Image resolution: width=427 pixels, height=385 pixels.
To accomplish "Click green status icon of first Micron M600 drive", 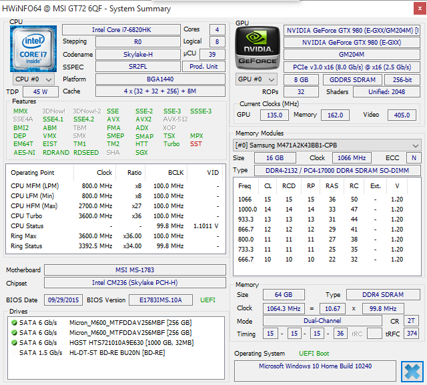I will coord(14,323).
